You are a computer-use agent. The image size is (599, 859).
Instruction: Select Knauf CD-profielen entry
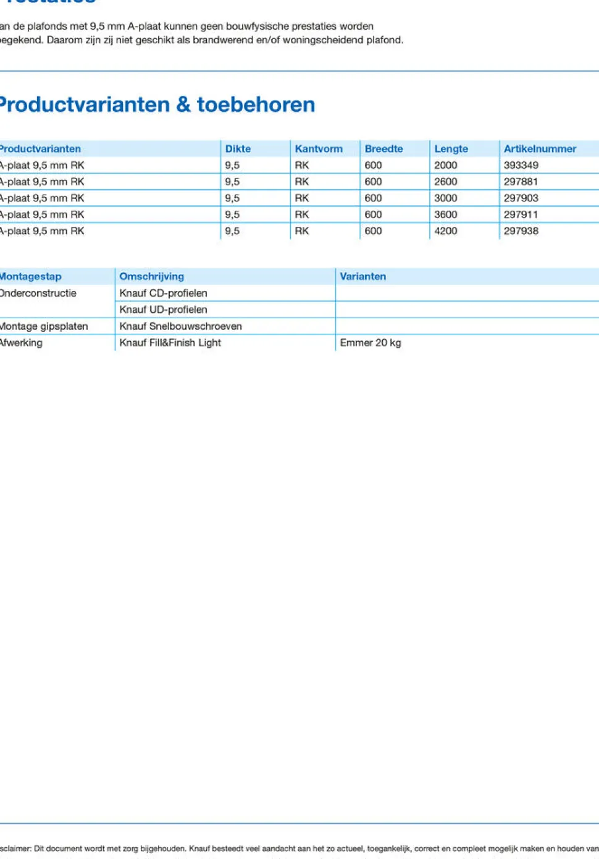(x=163, y=293)
